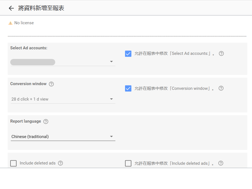Click the Select Ad accounts: heading label

click(29, 48)
